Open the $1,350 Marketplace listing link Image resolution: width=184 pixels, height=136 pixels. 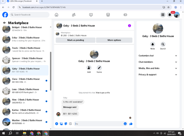(x=74, y=35)
